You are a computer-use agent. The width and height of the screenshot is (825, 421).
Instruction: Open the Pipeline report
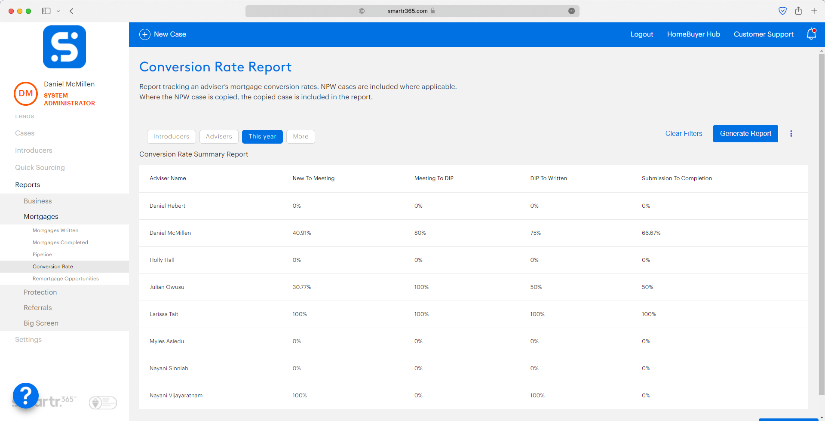click(x=42, y=255)
